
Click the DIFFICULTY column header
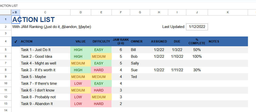(x=101, y=41)
